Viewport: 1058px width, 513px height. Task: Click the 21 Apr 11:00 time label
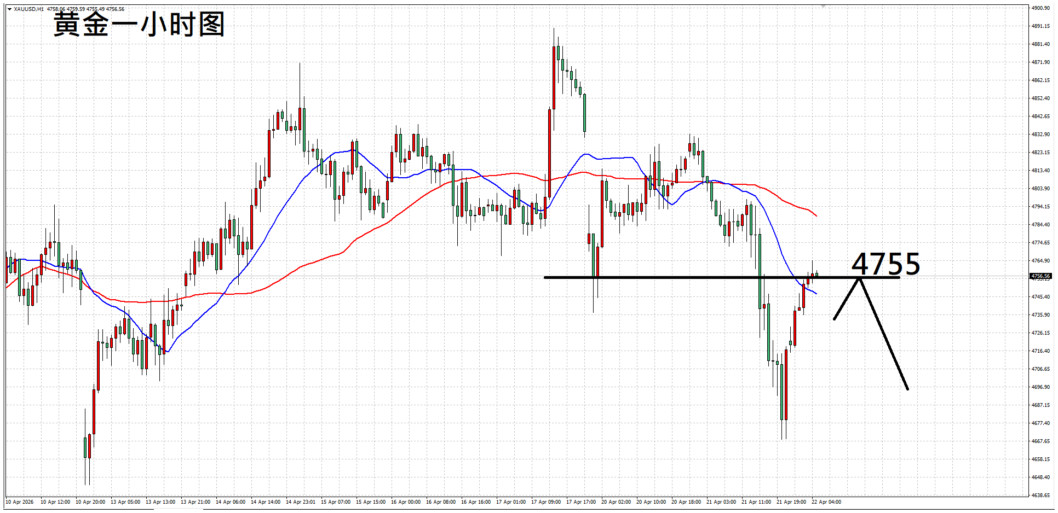(x=756, y=502)
